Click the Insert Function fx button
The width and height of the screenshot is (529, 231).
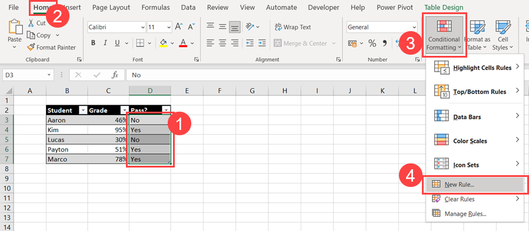(115, 75)
